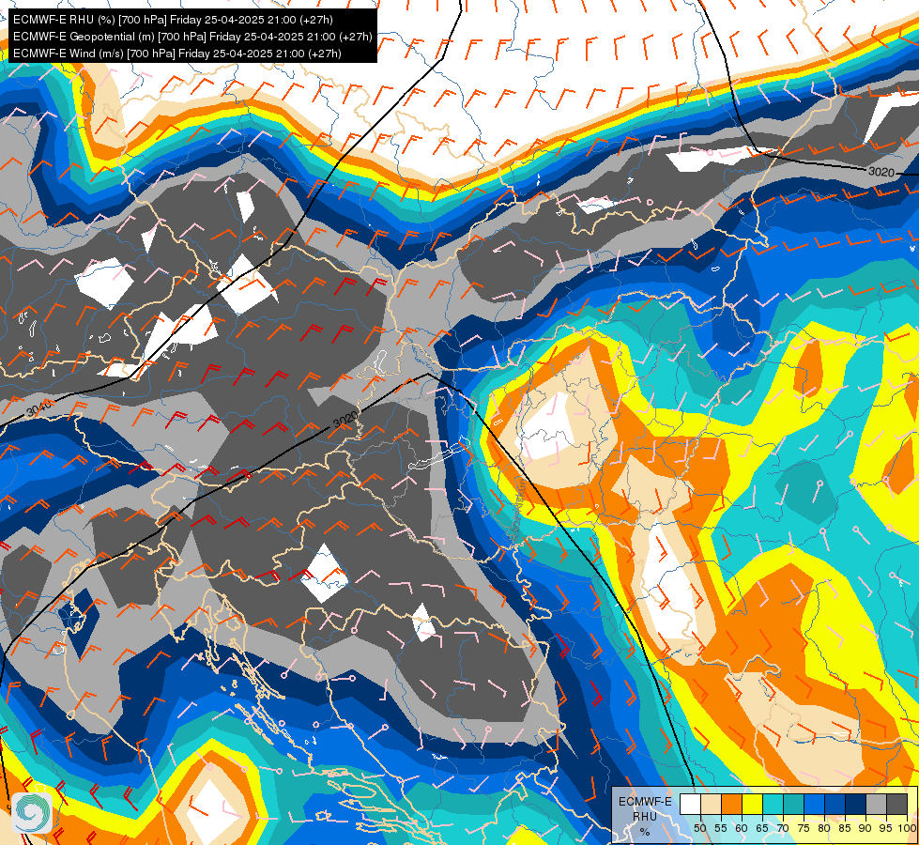Click the legend tick value 90
Viewport: 919px width, 845px height.
pyautogui.click(x=865, y=828)
